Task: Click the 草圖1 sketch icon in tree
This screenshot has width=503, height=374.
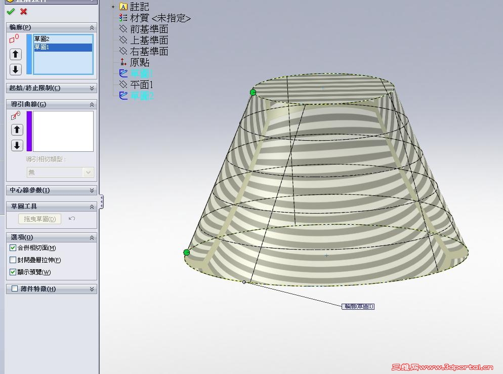Action: click(123, 73)
